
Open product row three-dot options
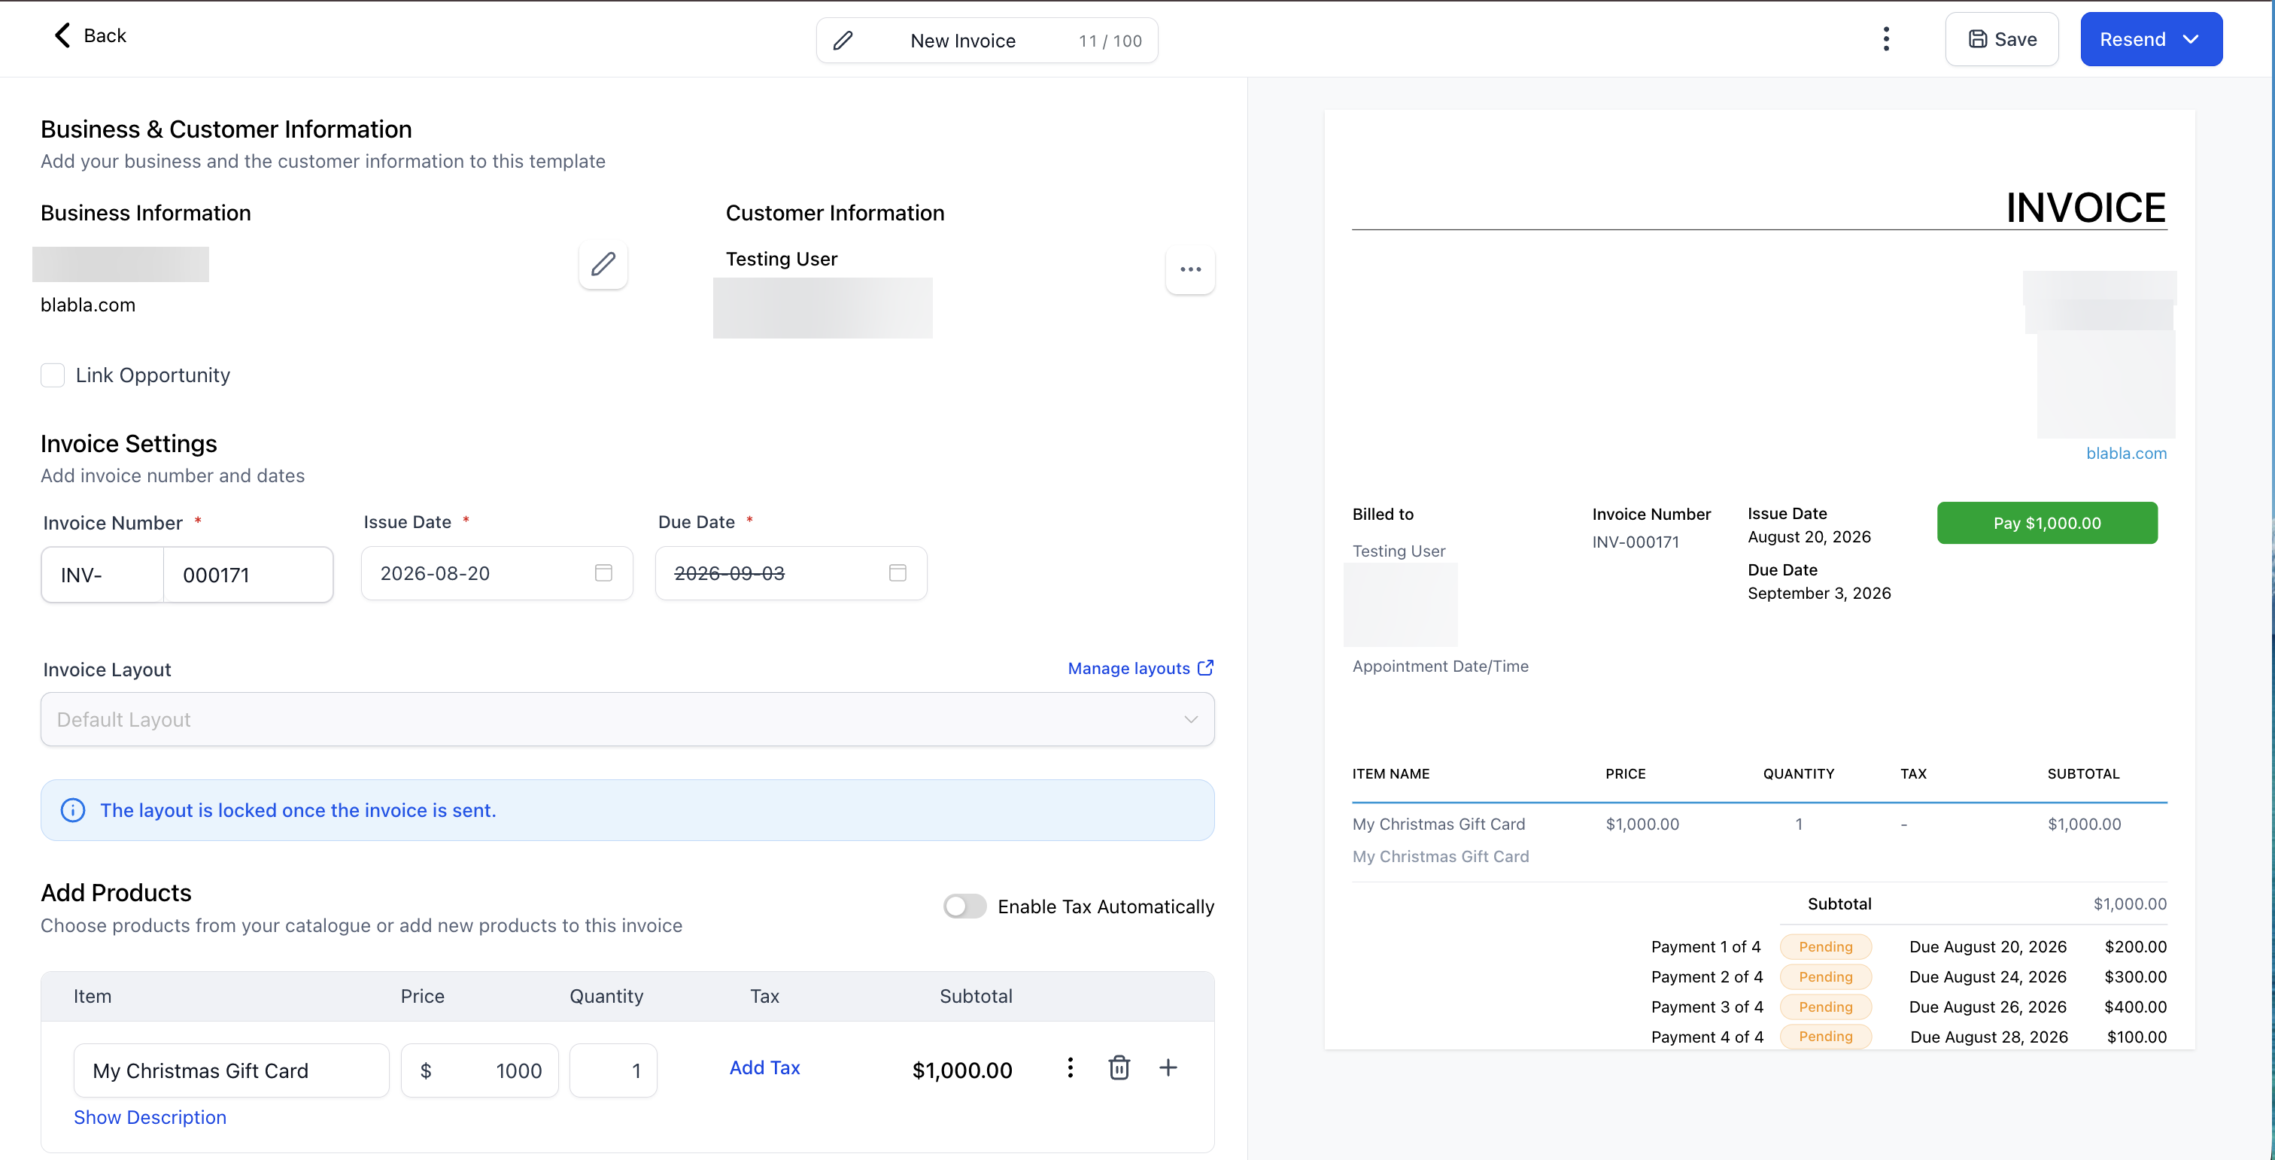pos(1071,1068)
